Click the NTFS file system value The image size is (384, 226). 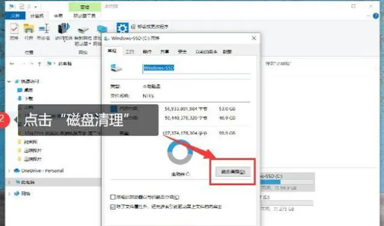(x=148, y=96)
